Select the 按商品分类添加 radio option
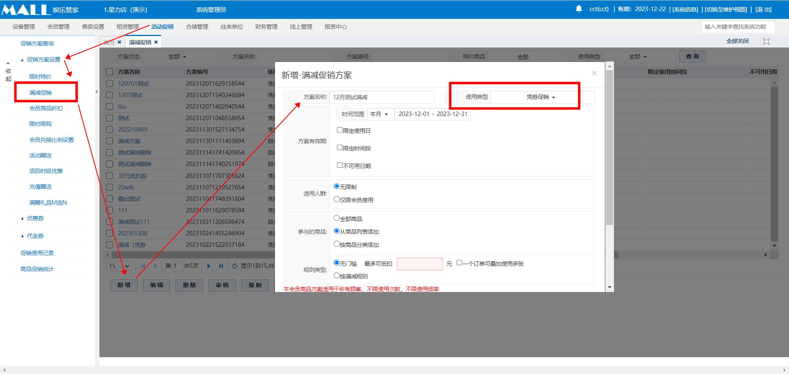This screenshot has width=789, height=374. coord(337,244)
